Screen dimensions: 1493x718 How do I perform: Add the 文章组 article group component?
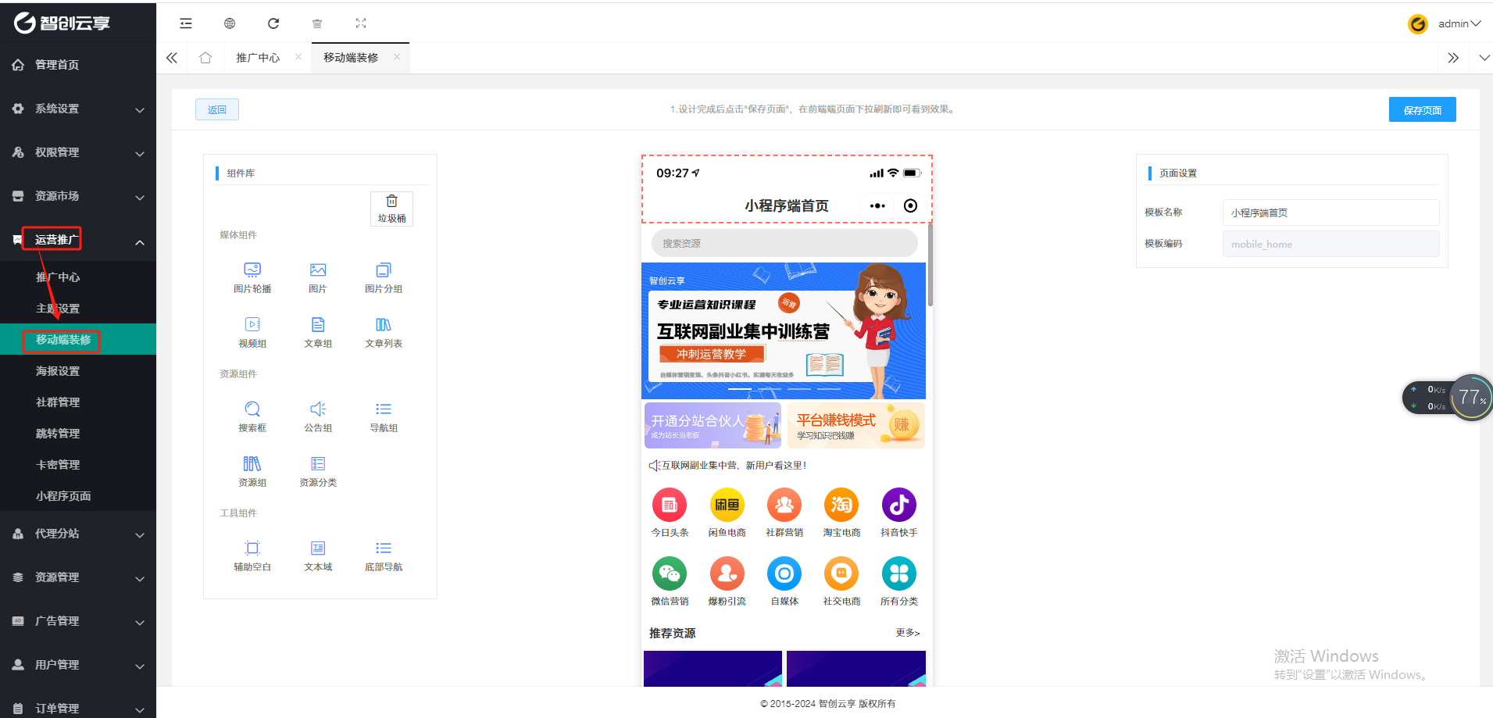318,332
